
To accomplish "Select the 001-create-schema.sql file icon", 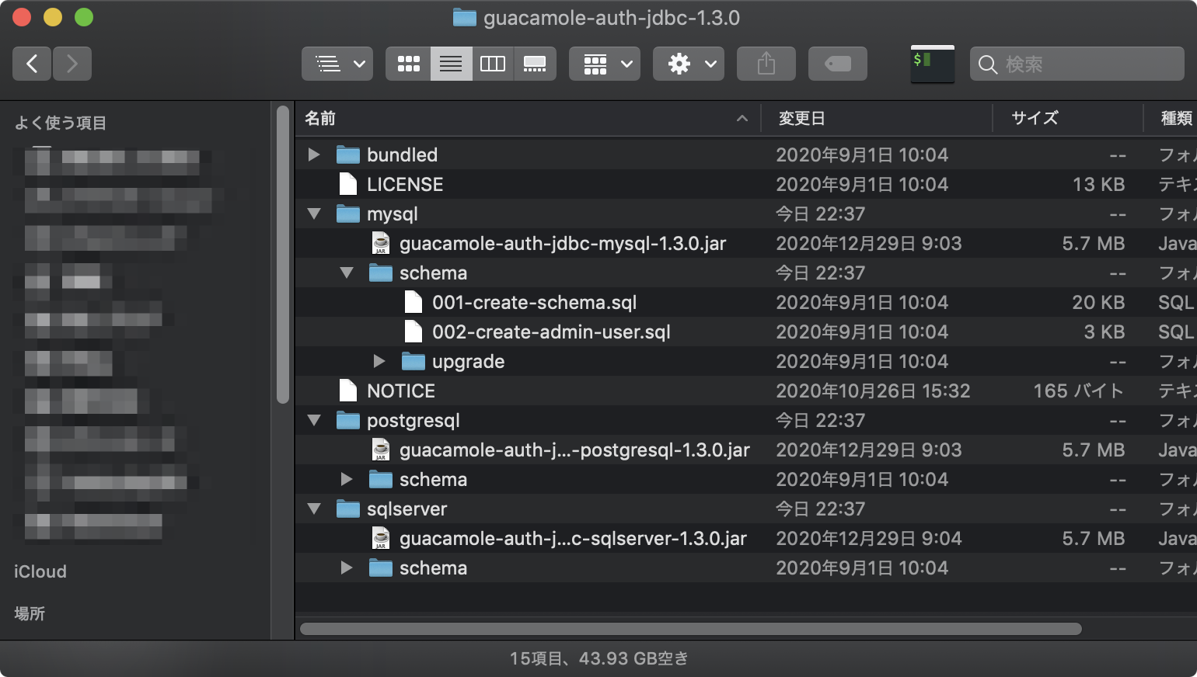I will coord(413,302).
